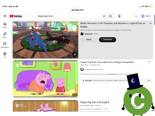Open the Roblox ad three-dot options
The width and height of the screenshot is (155, 116).
tap(150, 24)
